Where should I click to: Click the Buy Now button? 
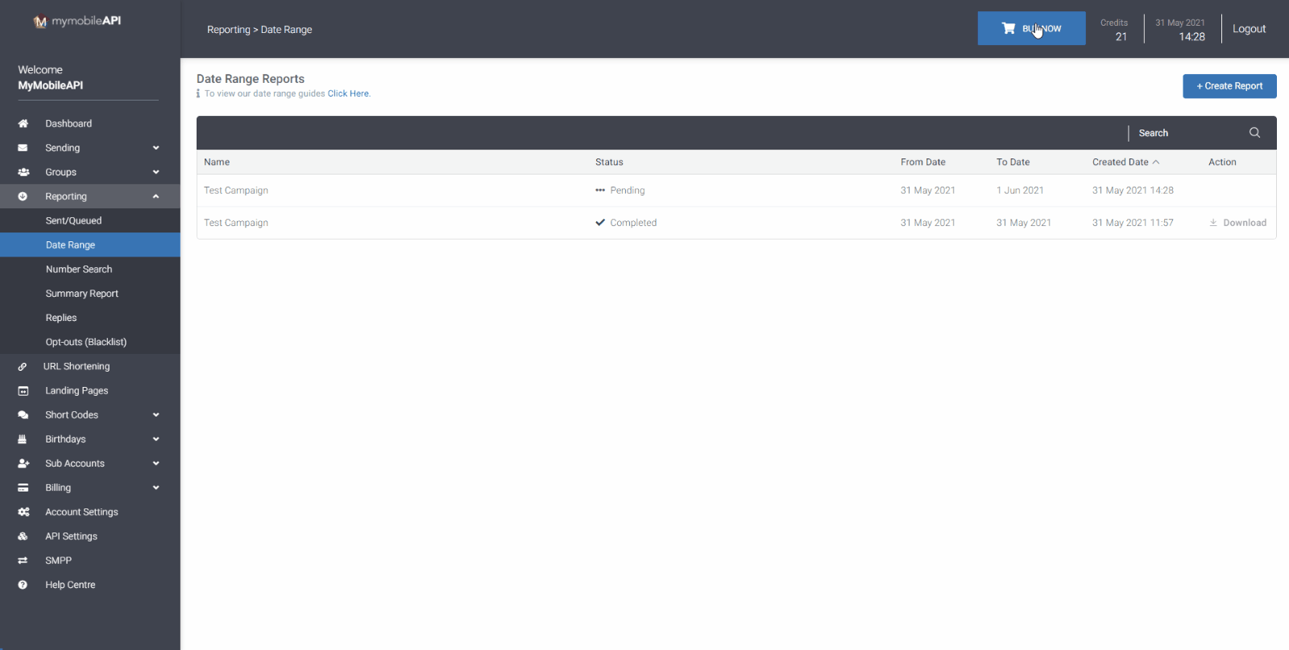click(x=1031, y=28)
